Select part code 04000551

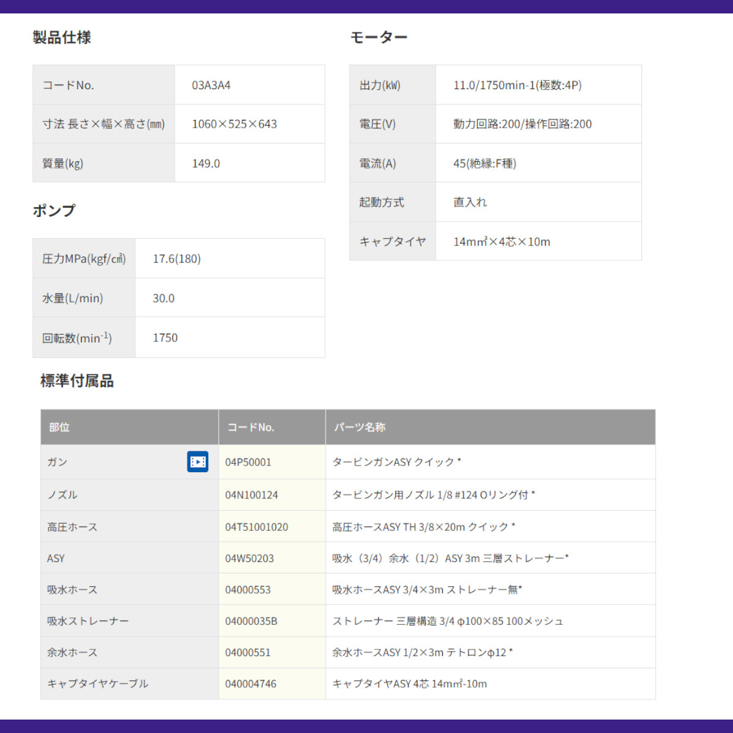click(x=248, y=653)
